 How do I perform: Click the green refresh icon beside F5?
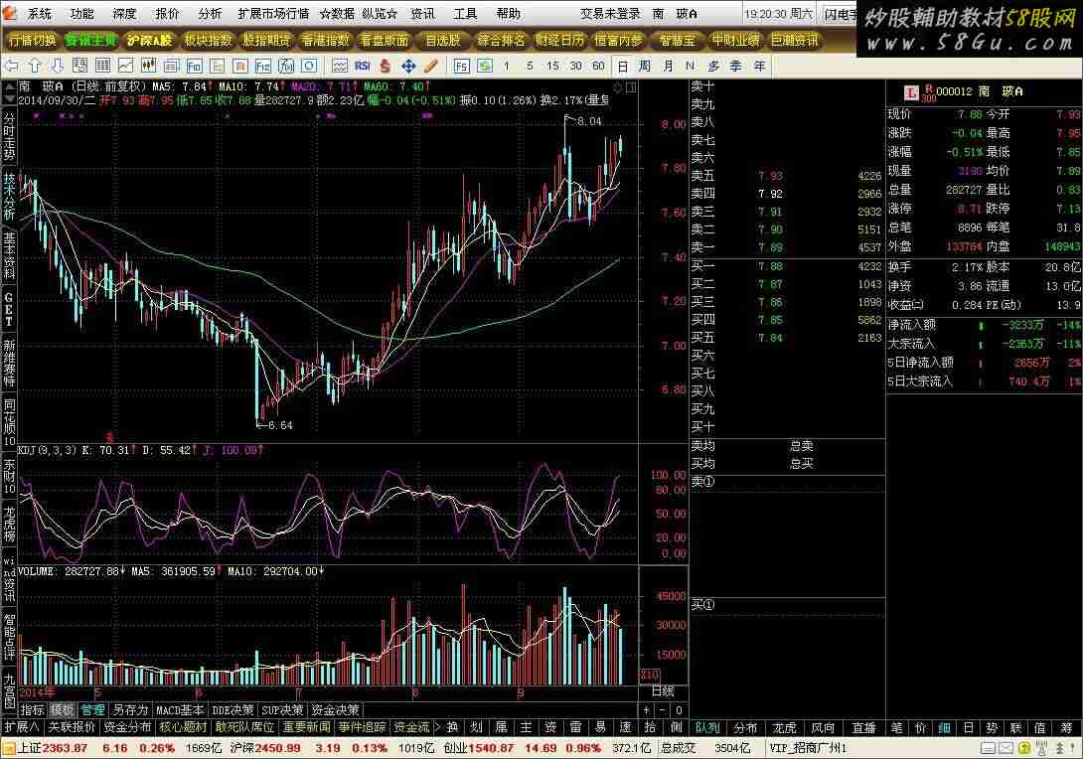point(485,67)
